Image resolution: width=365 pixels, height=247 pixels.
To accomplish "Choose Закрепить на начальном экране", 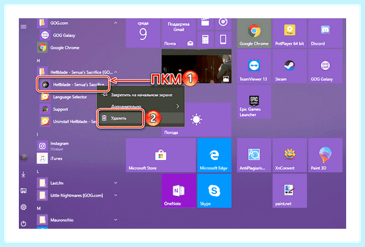I will pos(141,95).
